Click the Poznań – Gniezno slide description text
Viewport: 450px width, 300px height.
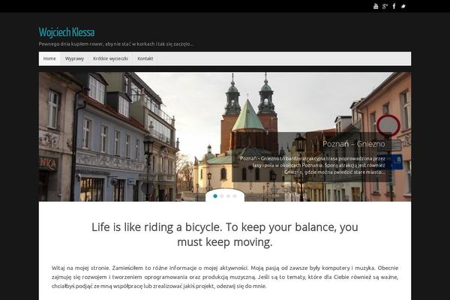(313, 165)
